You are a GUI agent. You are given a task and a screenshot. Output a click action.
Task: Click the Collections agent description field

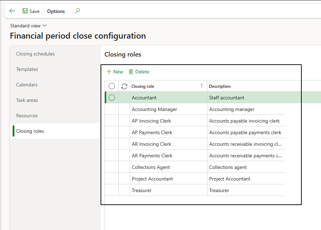pyautogui.click(x=228, y=167)
